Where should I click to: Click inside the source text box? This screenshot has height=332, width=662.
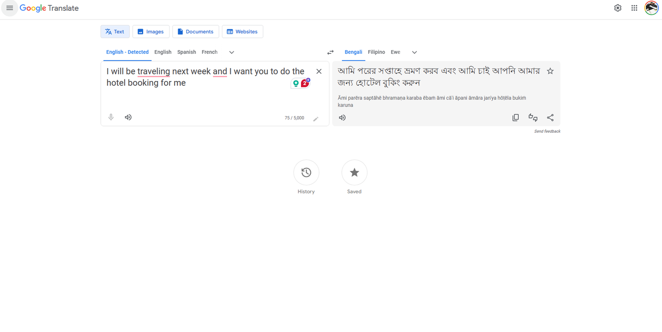206,77
